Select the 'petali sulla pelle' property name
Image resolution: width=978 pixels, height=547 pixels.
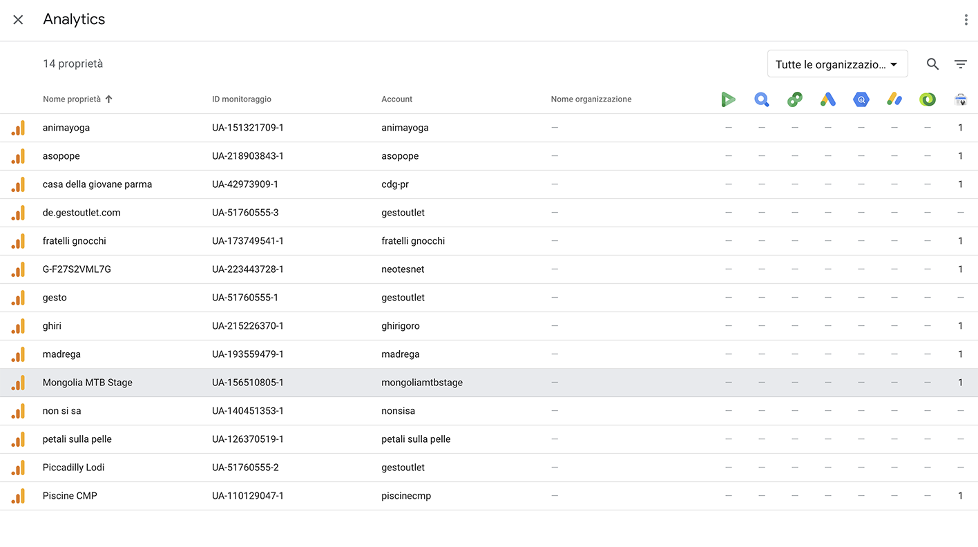[x=77, y=439]
